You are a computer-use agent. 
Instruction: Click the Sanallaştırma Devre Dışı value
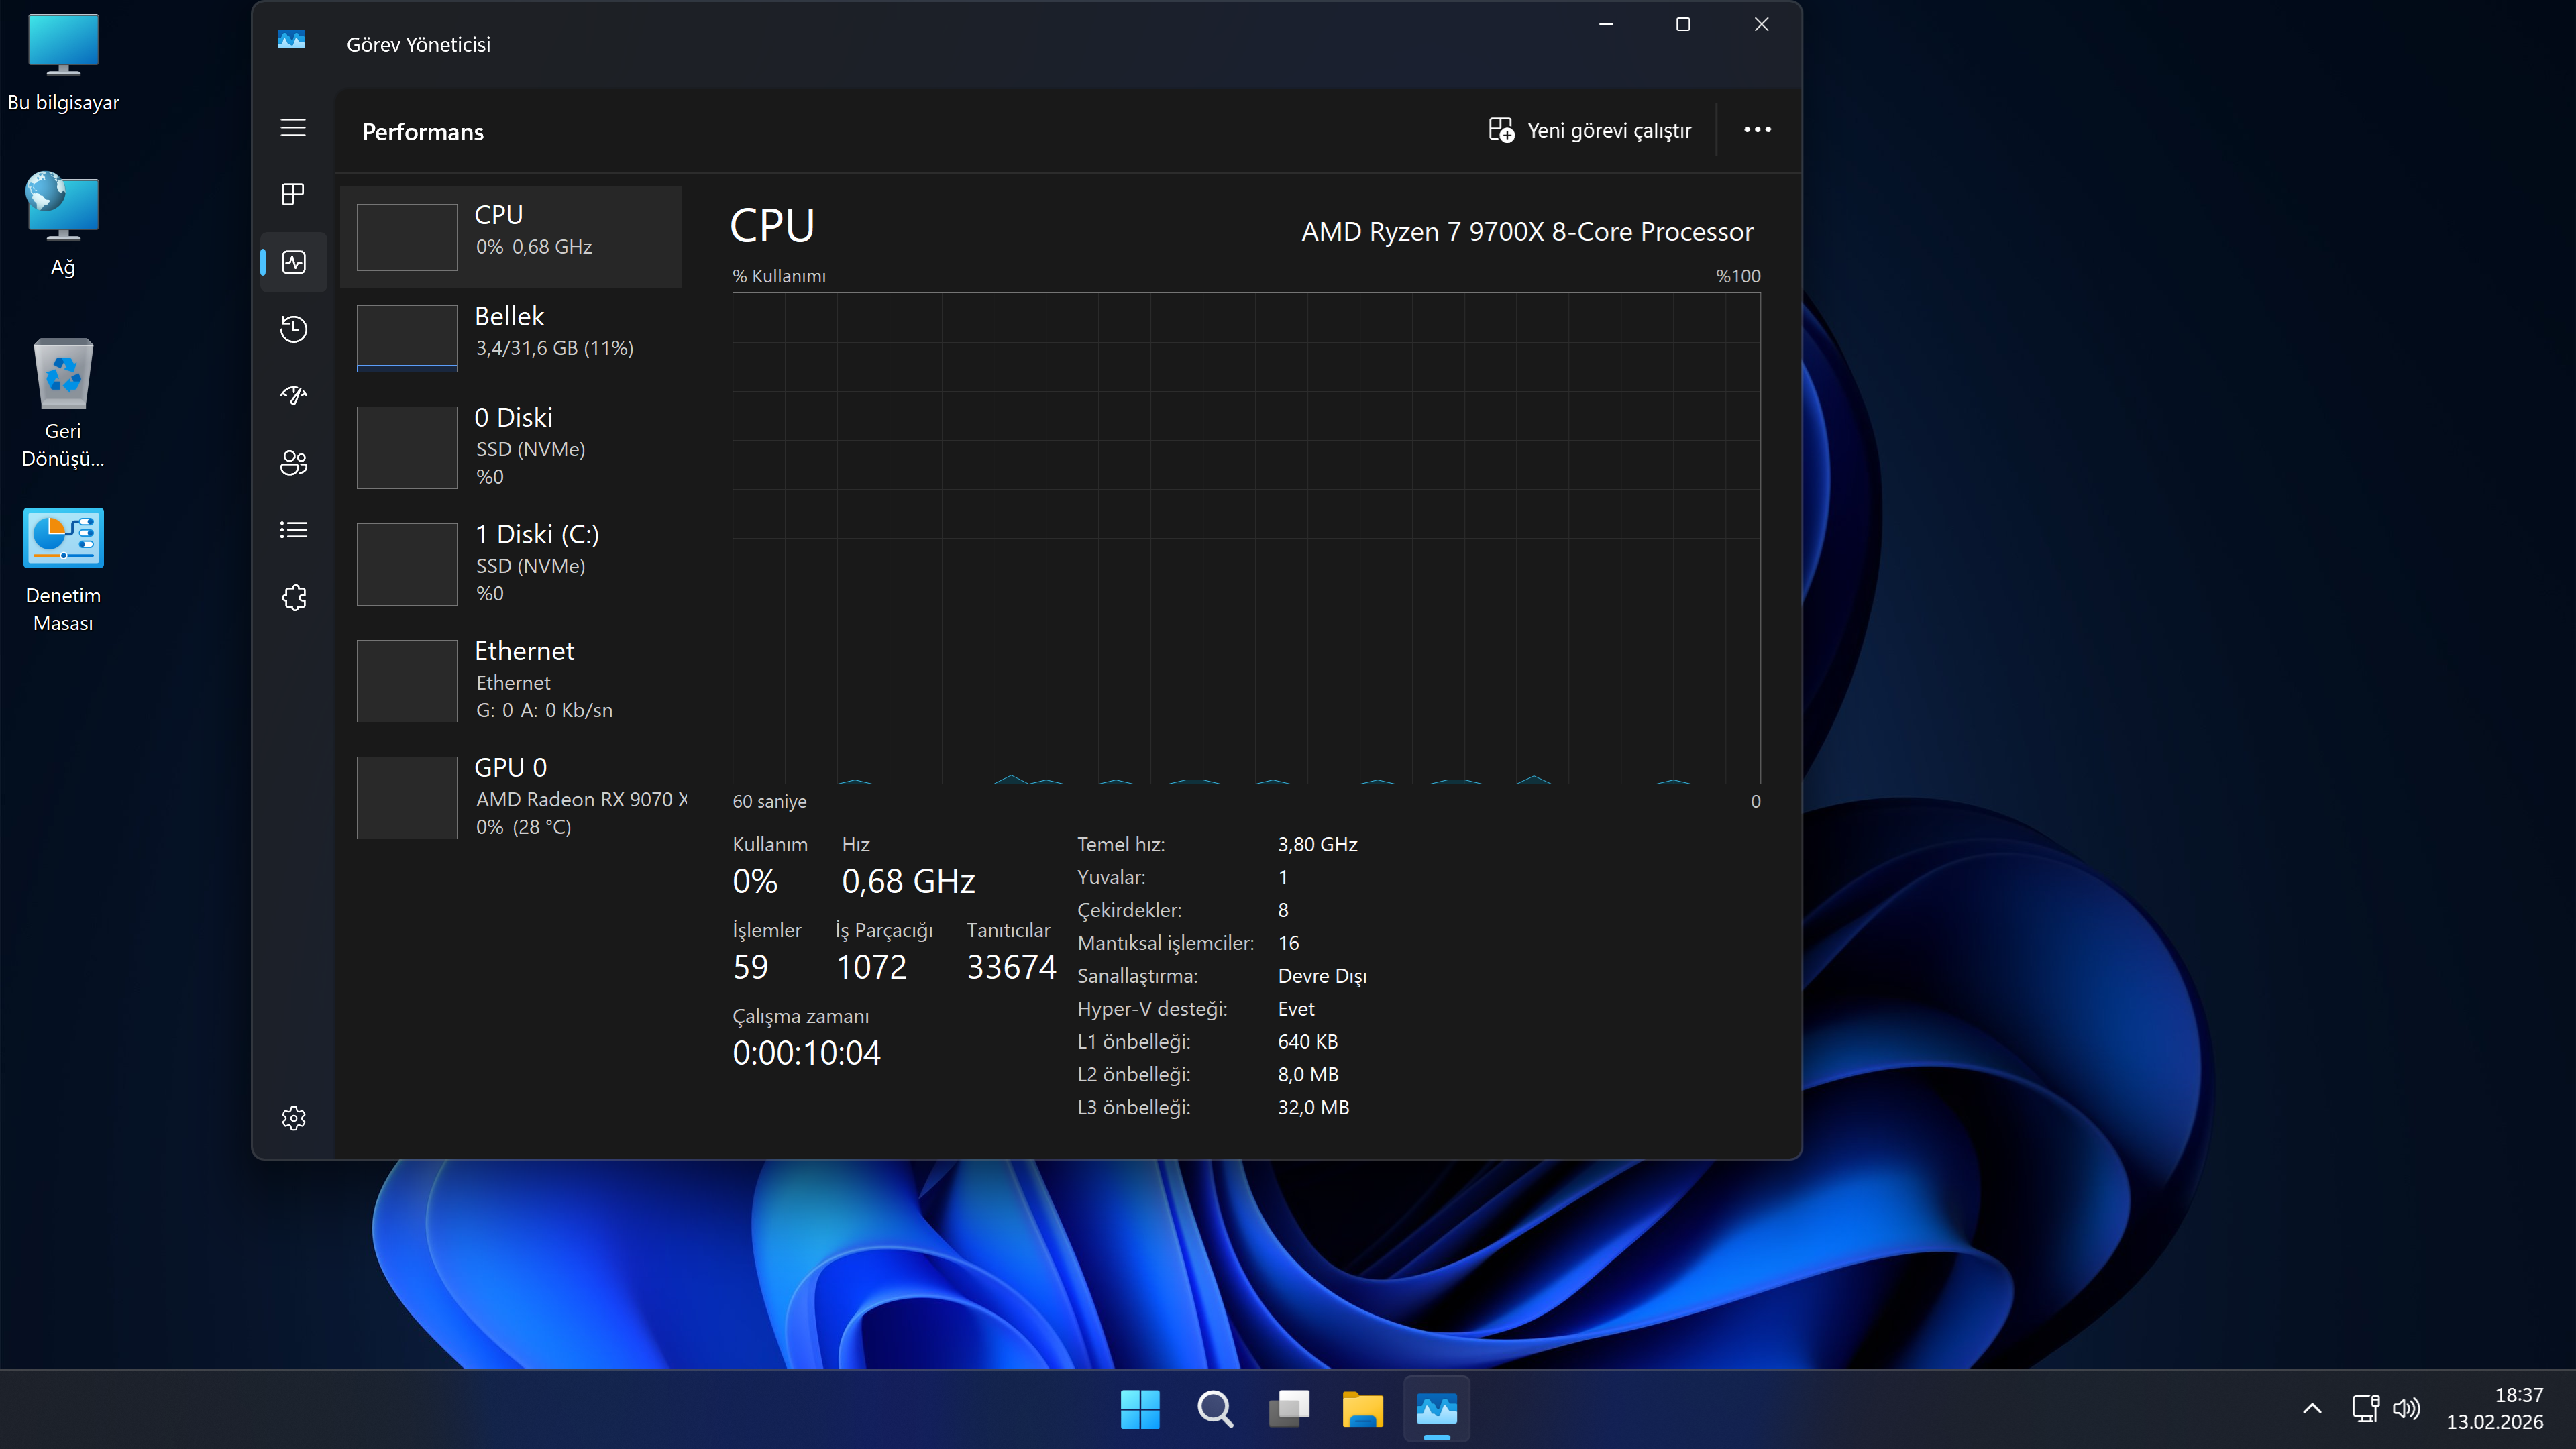[x=1322, y=976]
